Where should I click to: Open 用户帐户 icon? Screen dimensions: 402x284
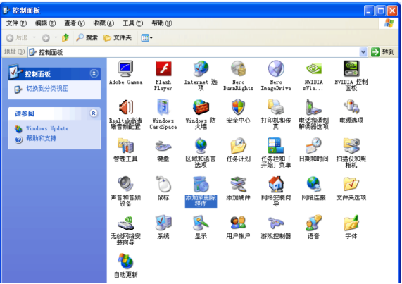point(239,223)
